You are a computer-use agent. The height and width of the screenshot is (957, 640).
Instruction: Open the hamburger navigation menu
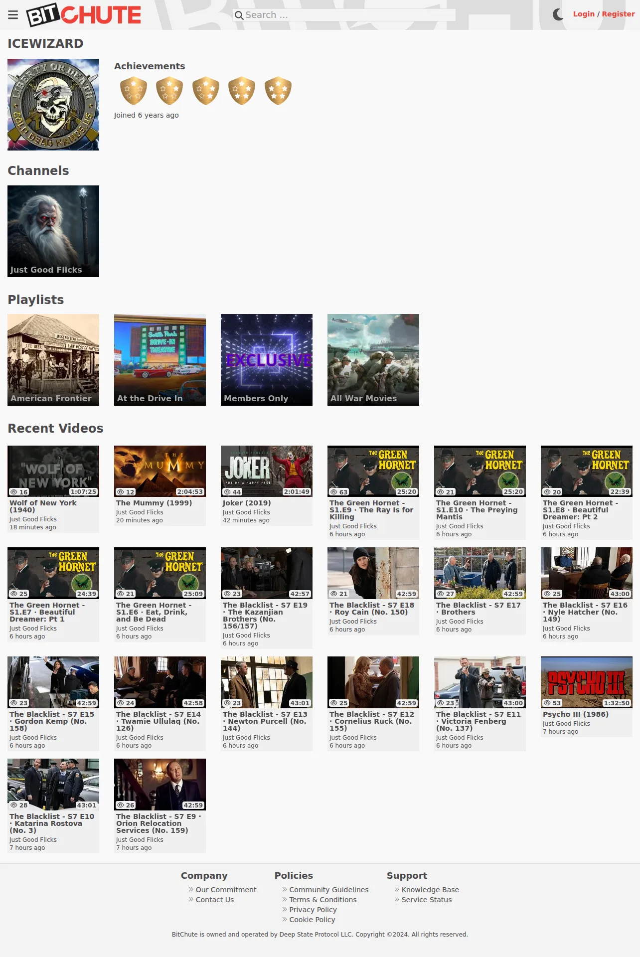[13, 15]
